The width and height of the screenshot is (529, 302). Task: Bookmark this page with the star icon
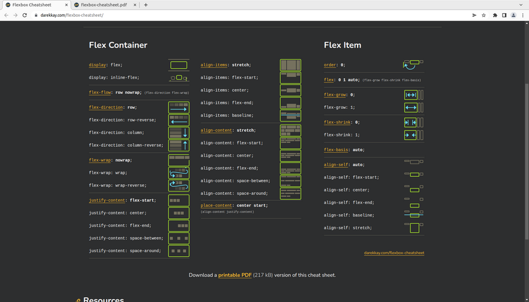(484, 15)
